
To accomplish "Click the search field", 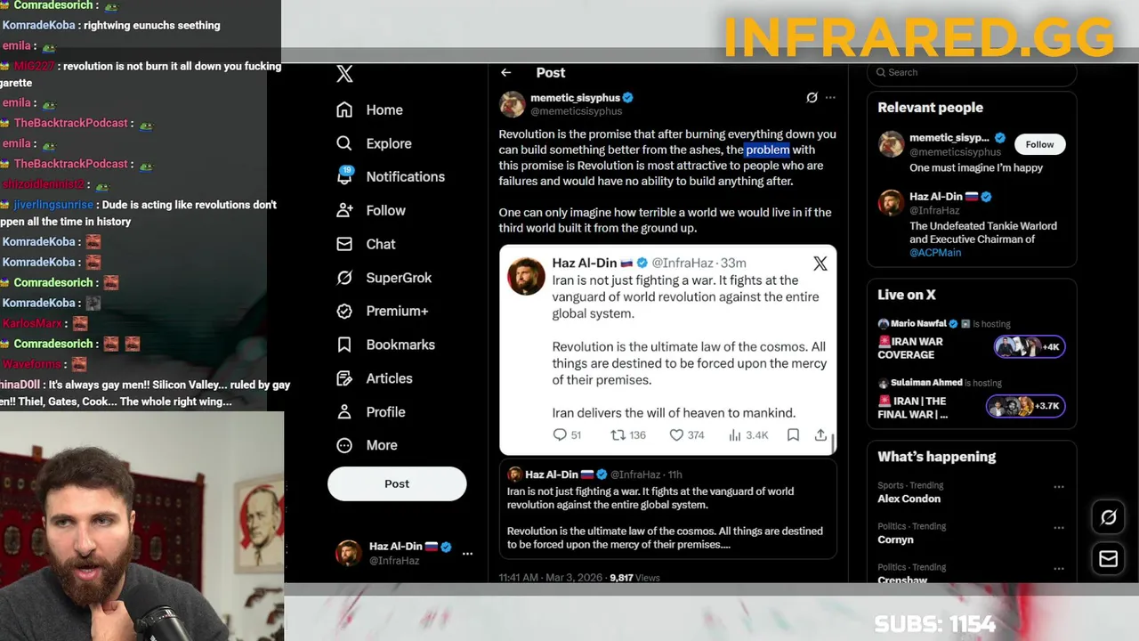I will [972, 73].
